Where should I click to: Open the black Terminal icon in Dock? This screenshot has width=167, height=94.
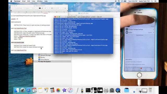(x=88, y=90)
